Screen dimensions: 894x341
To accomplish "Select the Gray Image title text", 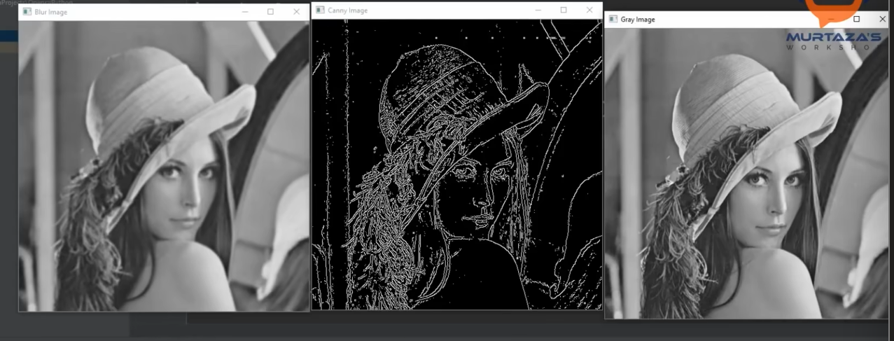I will coord(638,20).
